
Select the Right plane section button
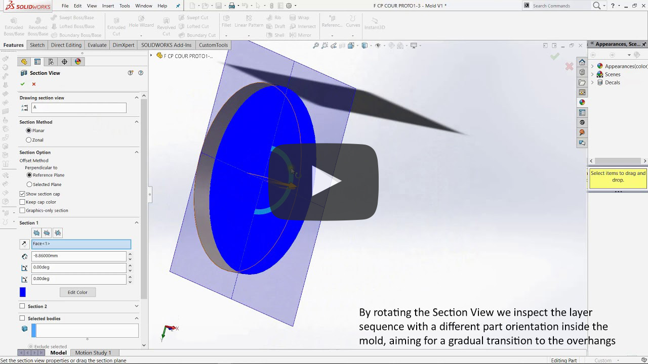click(x=58, y=233)
